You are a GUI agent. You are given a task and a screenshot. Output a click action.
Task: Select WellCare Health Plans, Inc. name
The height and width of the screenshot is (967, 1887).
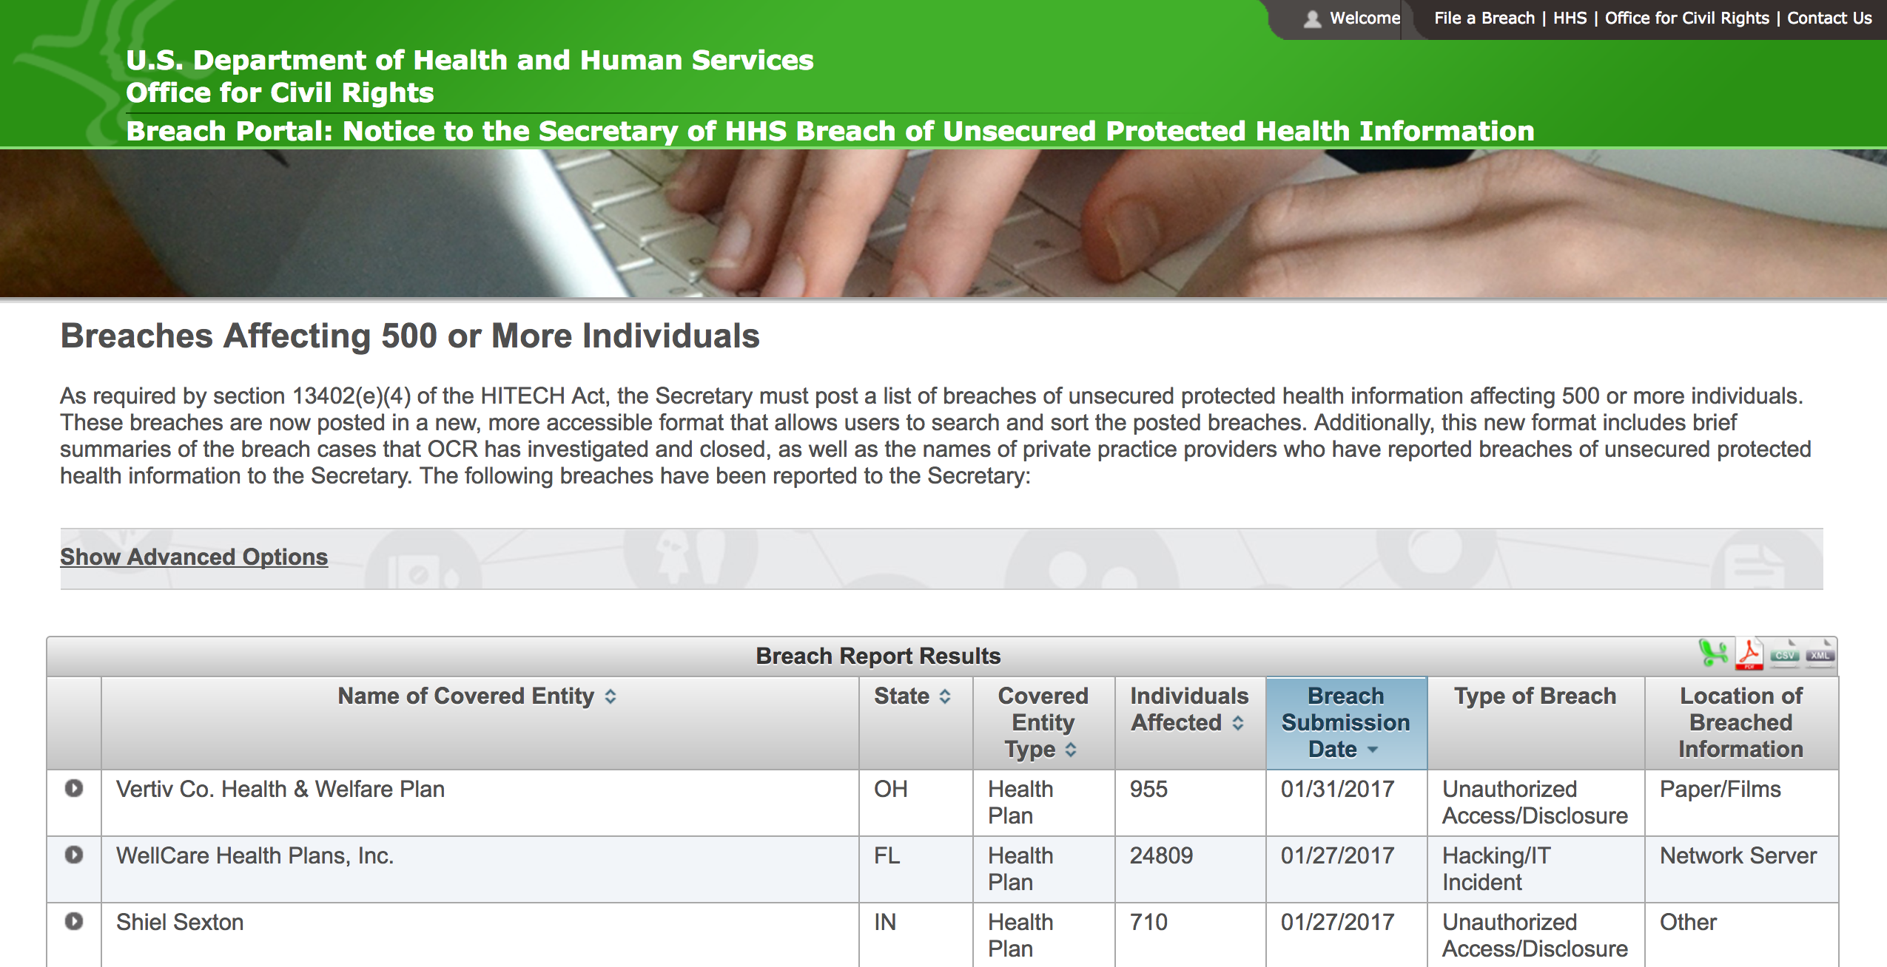point(255,855)
